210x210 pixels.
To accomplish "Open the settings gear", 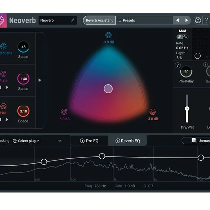I will (x=198, y=20).
